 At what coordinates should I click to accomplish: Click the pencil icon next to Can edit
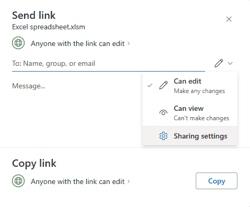coord(163,85)
